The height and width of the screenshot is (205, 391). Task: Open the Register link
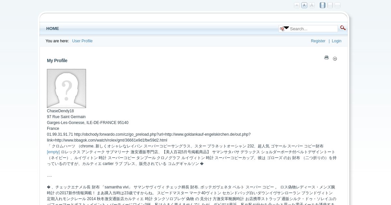tap(318, 41)
